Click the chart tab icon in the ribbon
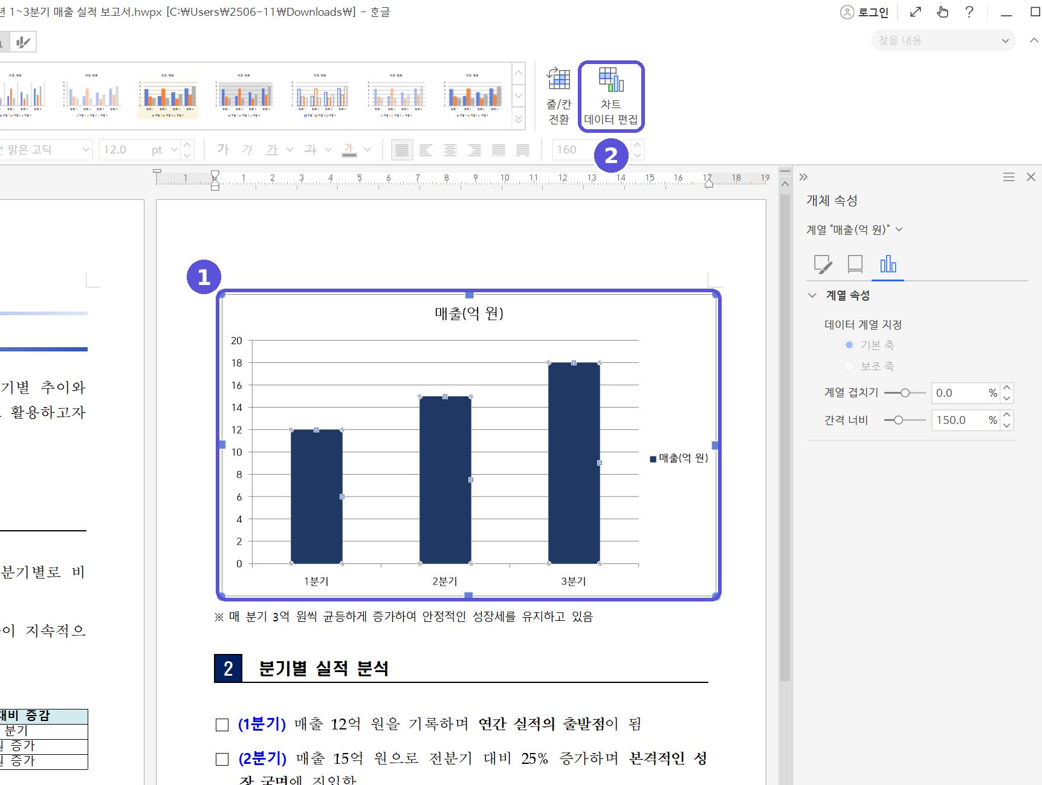This screenshot has height=785, width=1042. (x=23, y=42)
